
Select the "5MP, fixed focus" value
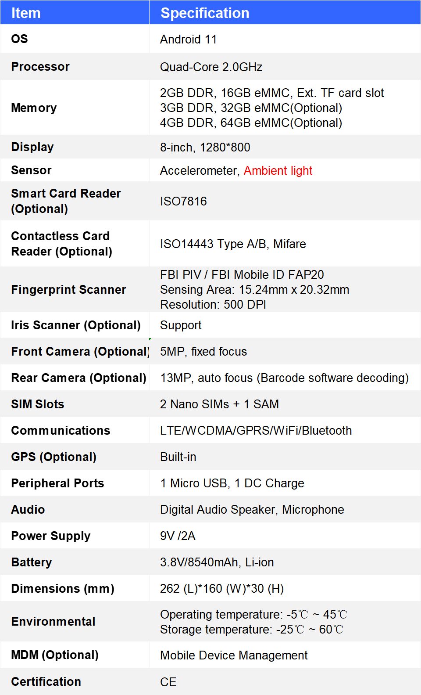point(203,352)
